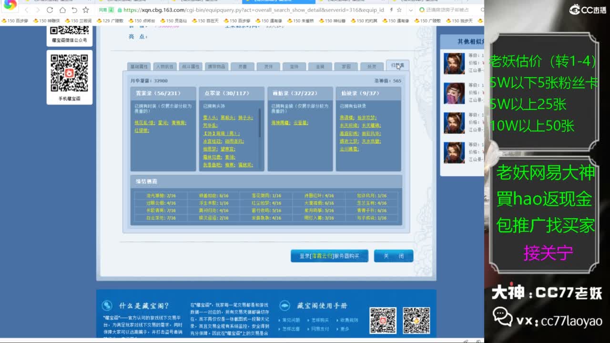
Task: Click the 月华凝露: 32900 value
Action: (149, 81)
